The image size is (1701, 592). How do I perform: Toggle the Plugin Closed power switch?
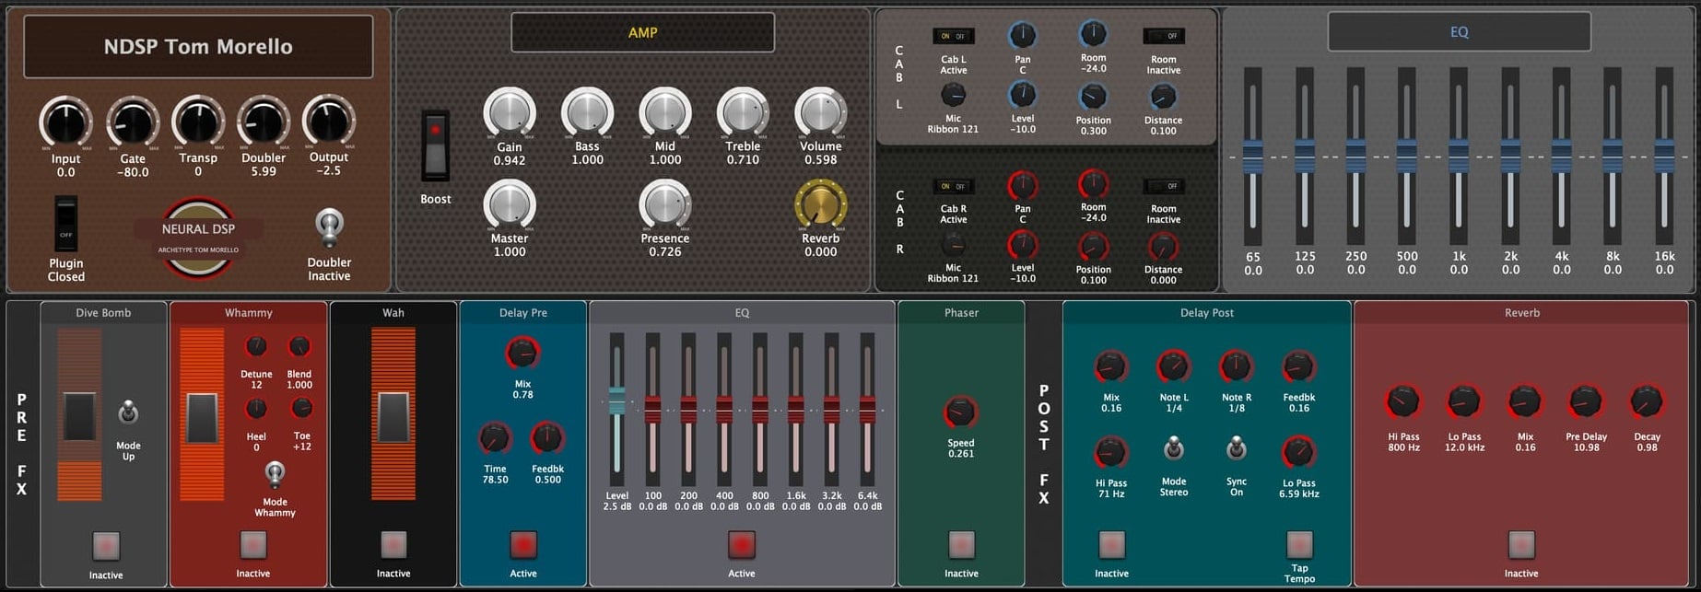pyautogui.click(x=65, y=223)
